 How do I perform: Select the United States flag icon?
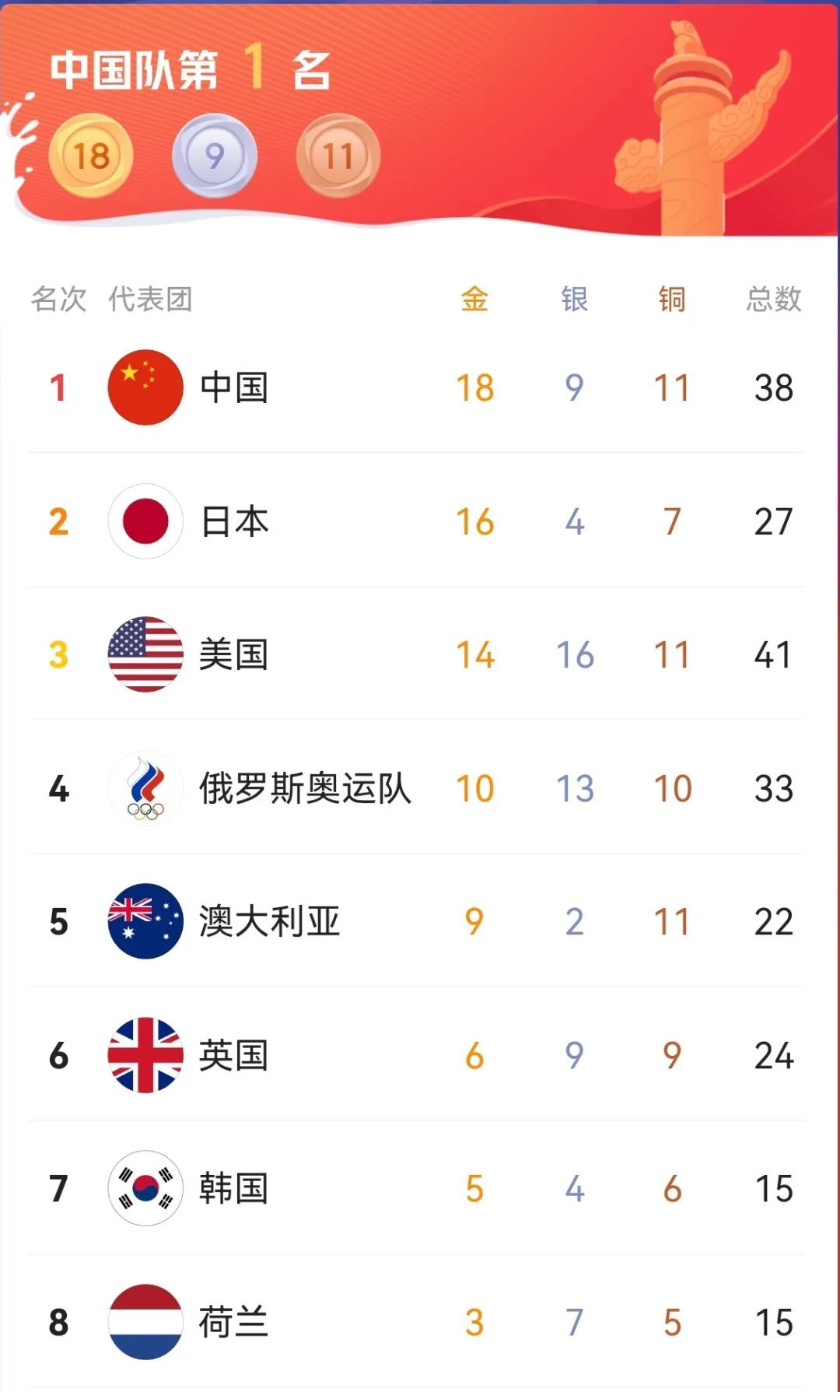point(145,654)
